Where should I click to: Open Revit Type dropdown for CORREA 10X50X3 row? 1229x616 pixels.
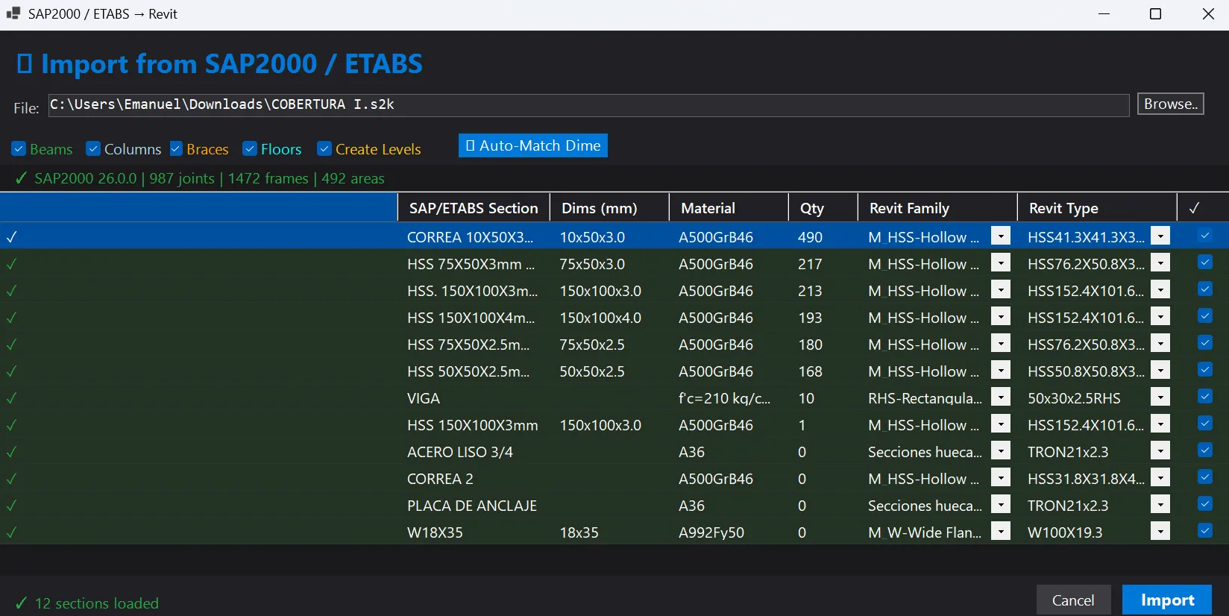(x=1160, y=236)
